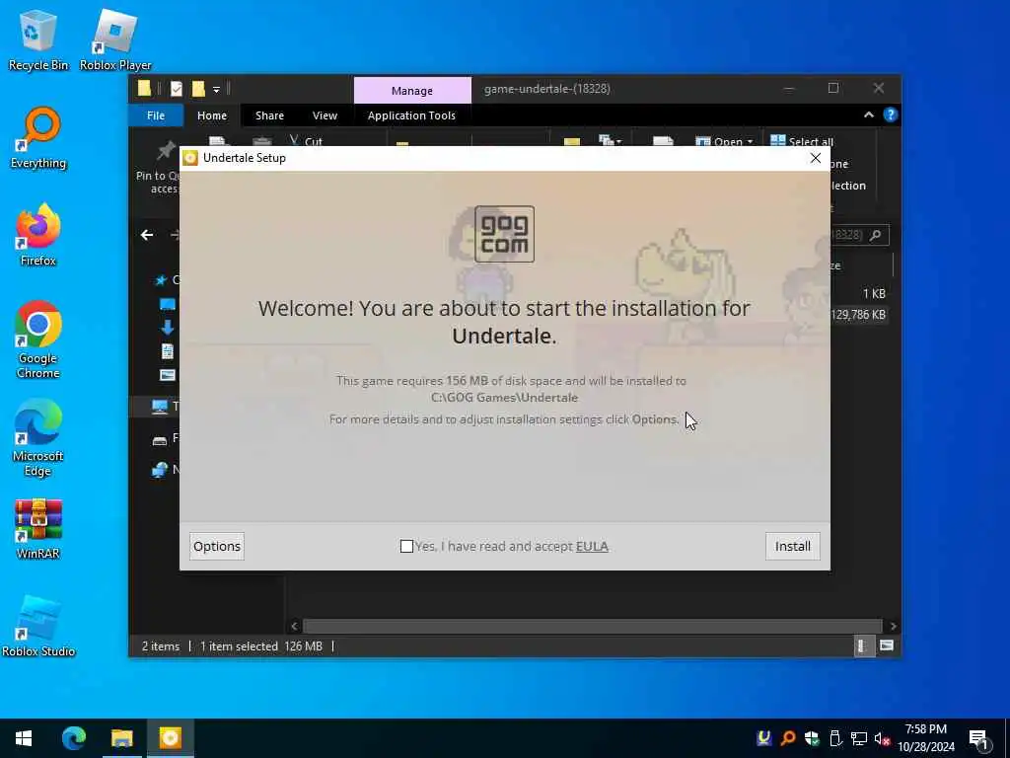1010x758 pixels.
Task: Open the WinRAR desktop shortcut
Action: [38, 529]
